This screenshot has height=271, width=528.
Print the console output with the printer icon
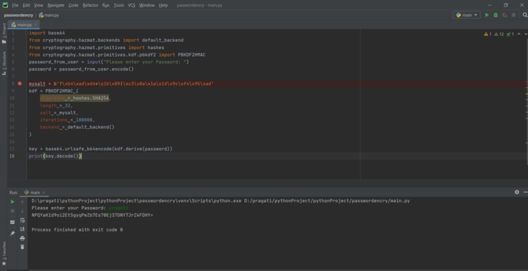tap(22, 238)
